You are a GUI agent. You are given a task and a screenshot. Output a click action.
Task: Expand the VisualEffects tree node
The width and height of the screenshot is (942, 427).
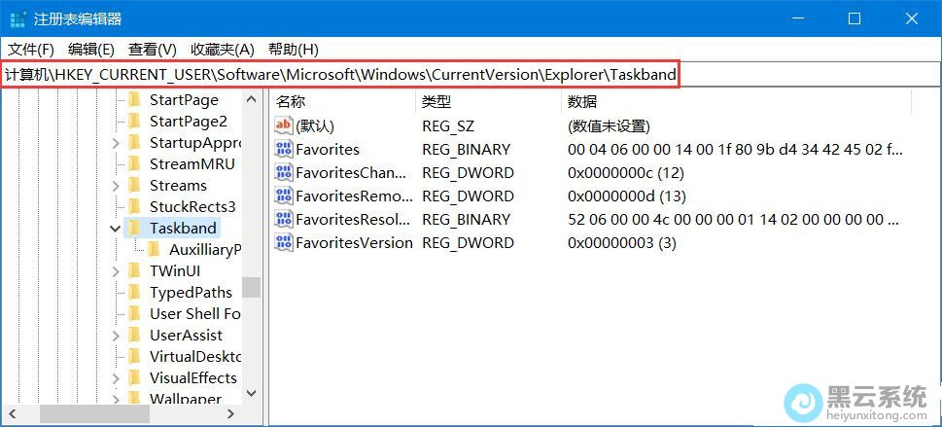(116, 378)
